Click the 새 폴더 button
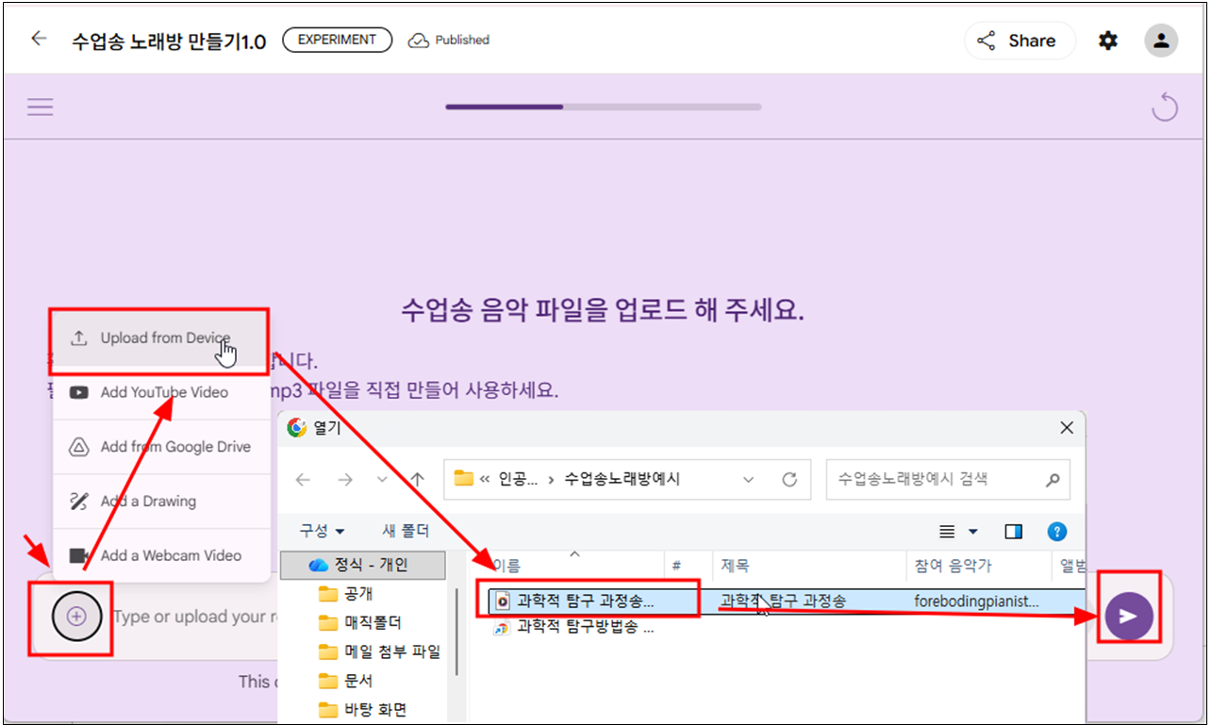This screenshot has width=1212, height=725. (x=407, y=532)
